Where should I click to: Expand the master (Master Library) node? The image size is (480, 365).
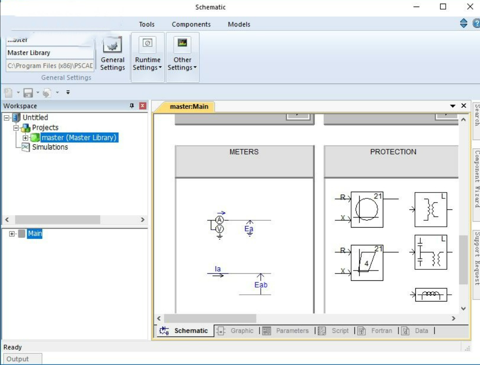(x=25, y=138)
